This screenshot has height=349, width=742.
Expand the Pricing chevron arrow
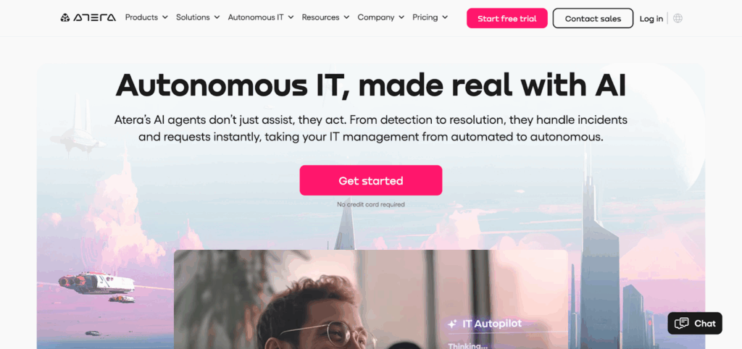click(445, 17)
